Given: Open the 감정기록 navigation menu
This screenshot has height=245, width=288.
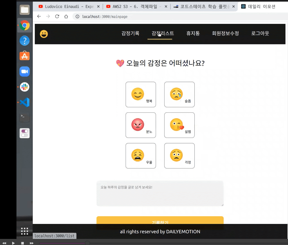Looking at the screenshot, I should click(130, 33).
